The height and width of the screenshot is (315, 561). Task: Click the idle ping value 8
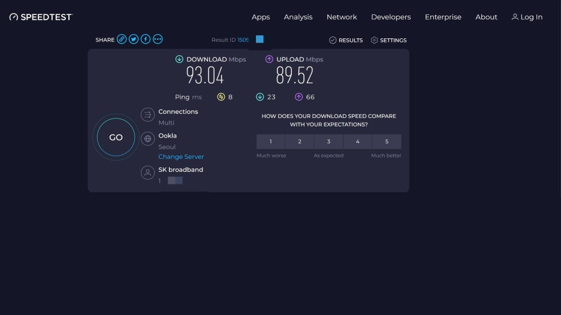tap(230, 97)
